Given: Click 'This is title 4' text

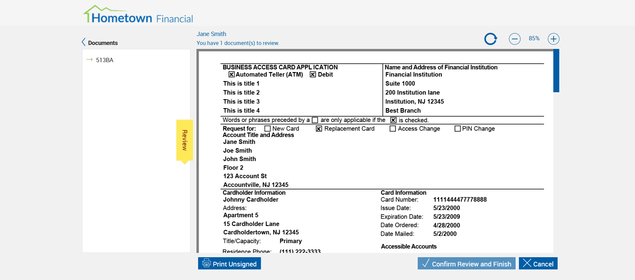Looking at the screenshot, I should [x=241, y=110].
